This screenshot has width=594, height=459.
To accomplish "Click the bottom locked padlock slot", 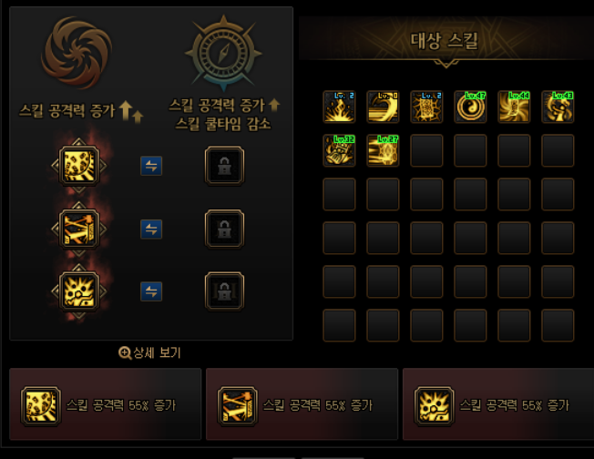I will pyautogui.click(x=224, y=291).
